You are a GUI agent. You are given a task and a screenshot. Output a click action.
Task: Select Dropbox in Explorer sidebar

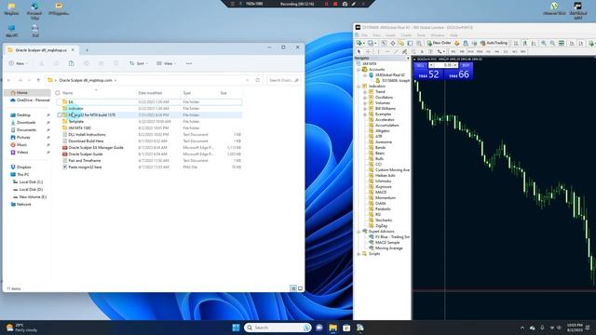[x=23, y=167]
